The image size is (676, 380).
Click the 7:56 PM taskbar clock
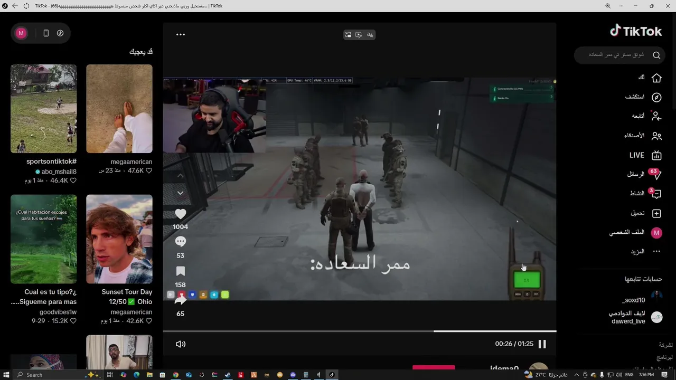pos(646,375)
